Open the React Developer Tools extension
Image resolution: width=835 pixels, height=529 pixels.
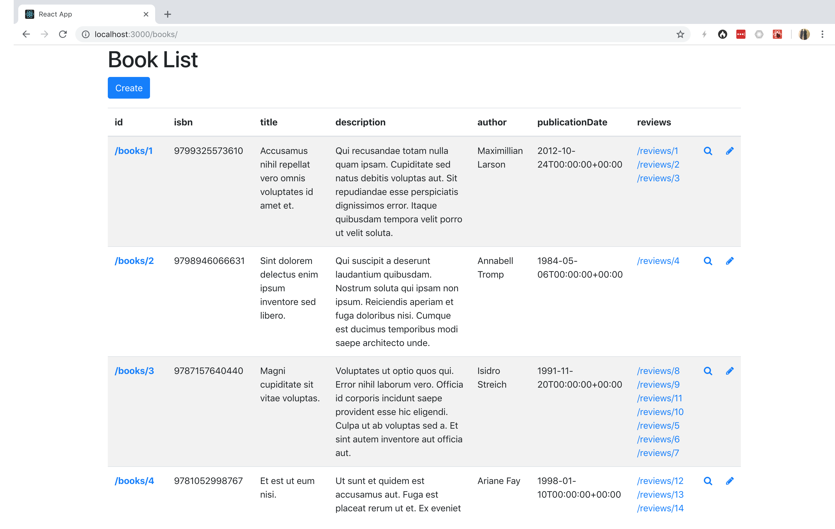[777, 34]
